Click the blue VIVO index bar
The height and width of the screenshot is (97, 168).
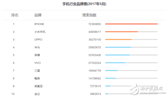[x=115, y=63]
